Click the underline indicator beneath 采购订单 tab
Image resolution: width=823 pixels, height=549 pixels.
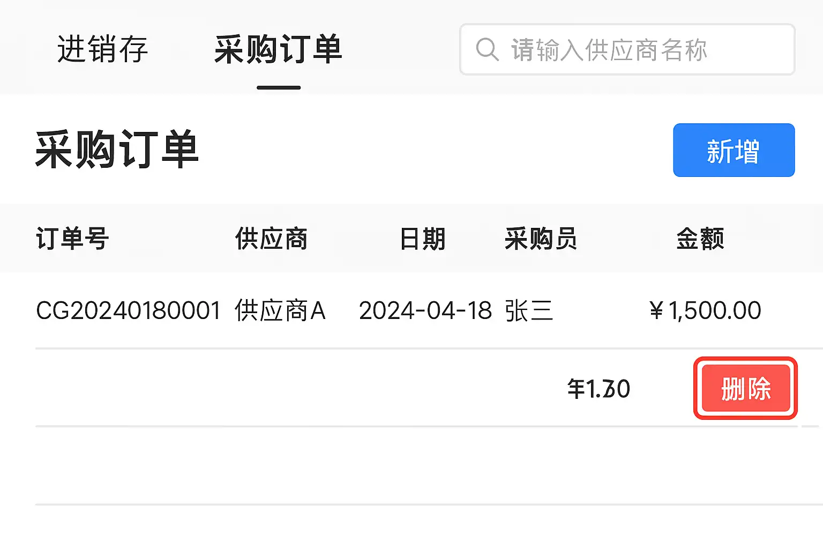(x=279, y=87)
